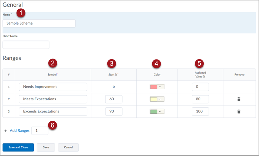
Task: Click the Remove column header
Action: coord(239,75)
